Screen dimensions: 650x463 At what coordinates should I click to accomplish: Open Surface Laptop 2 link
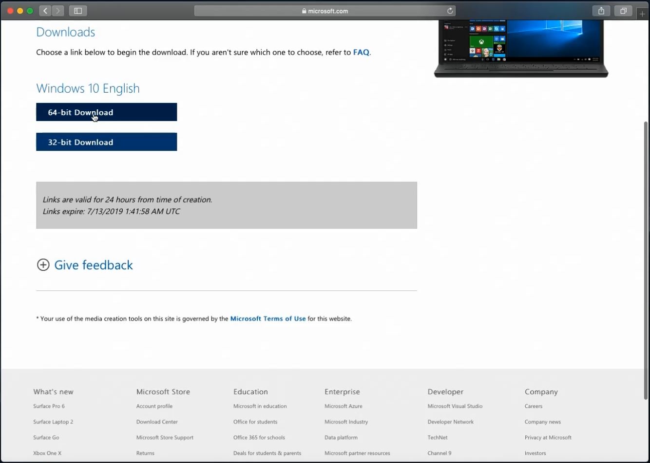click(53, 422)
